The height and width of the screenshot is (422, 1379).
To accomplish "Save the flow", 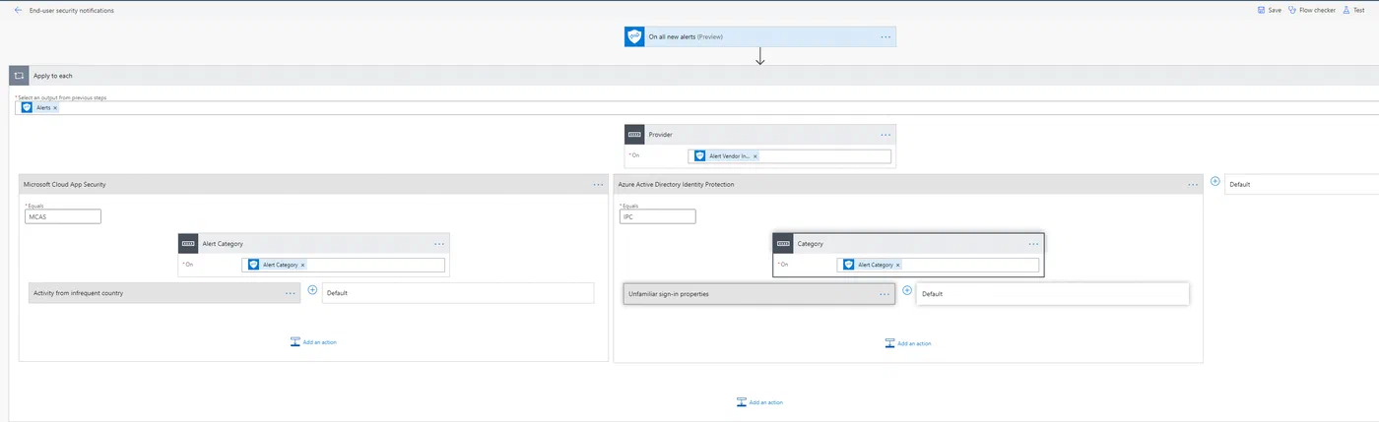I will tap(1269, 10).
